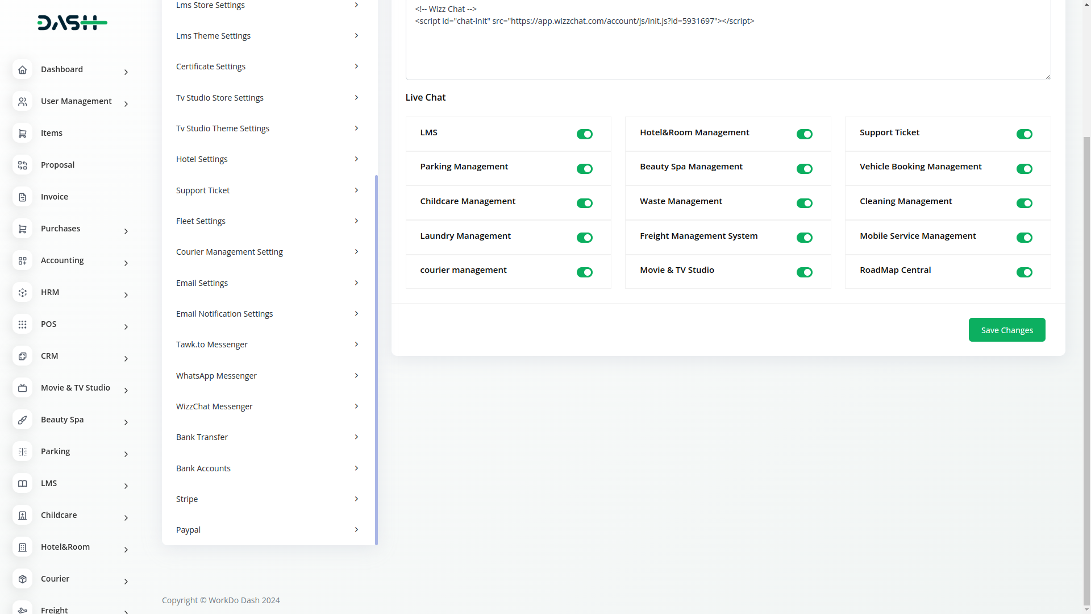The width and height of the screenshot is (1091, 614).
Task: Go to Email Settings
Action: click(268, 283)
